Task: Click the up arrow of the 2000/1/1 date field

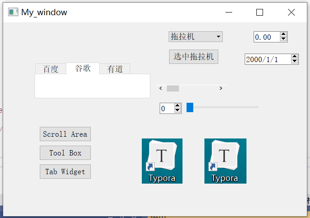Action: pos(295,57)
